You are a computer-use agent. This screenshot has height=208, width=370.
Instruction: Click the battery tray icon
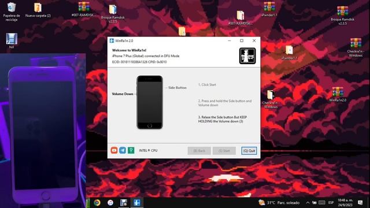314,203
